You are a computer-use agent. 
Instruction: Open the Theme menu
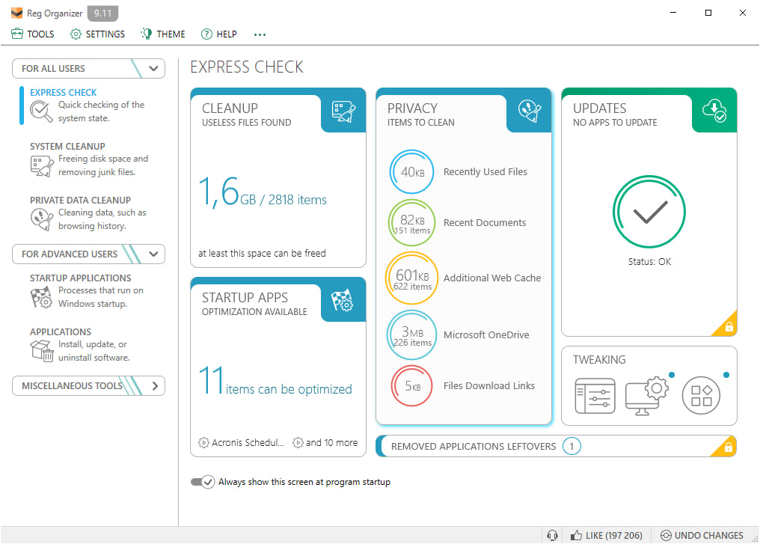pyautogui.click(x=163, y=34)
